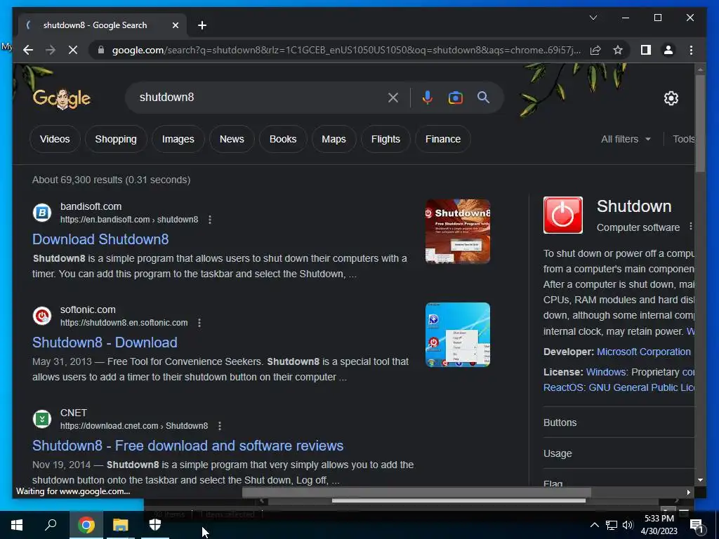
Task: Clear the search query text
Action: [393, 97]
